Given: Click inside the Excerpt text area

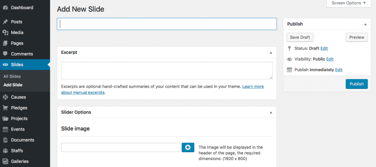Looking at the screenshot, I should pyautogui.click(x=167, y=70).
